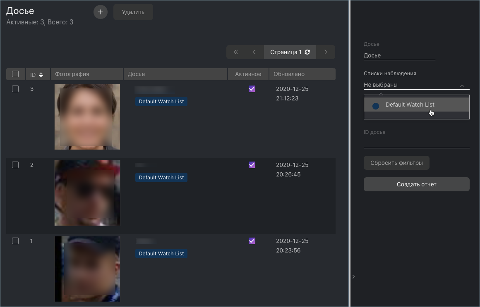Screen dimensions: 480x307
Task: Click the blue dot of Default Watch List
Action: tap(376, 106)
